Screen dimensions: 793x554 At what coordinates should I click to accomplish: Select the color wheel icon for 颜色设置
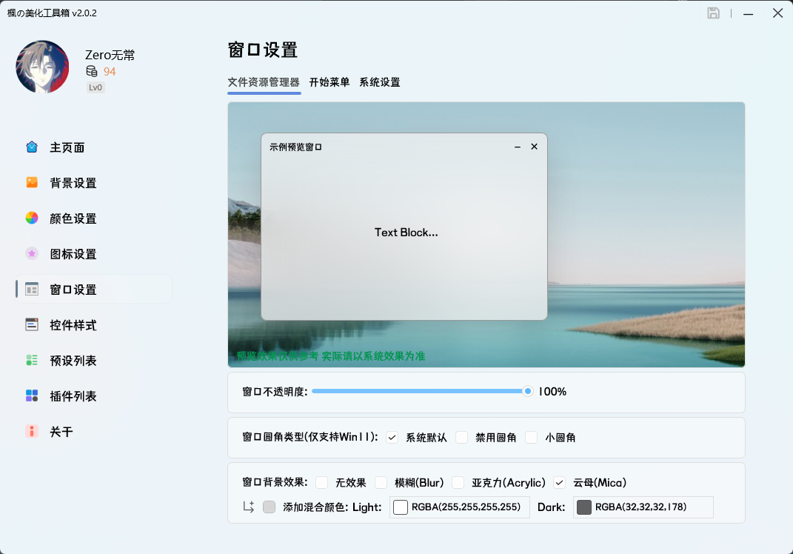pyautogui.click(x=32, y=218)
